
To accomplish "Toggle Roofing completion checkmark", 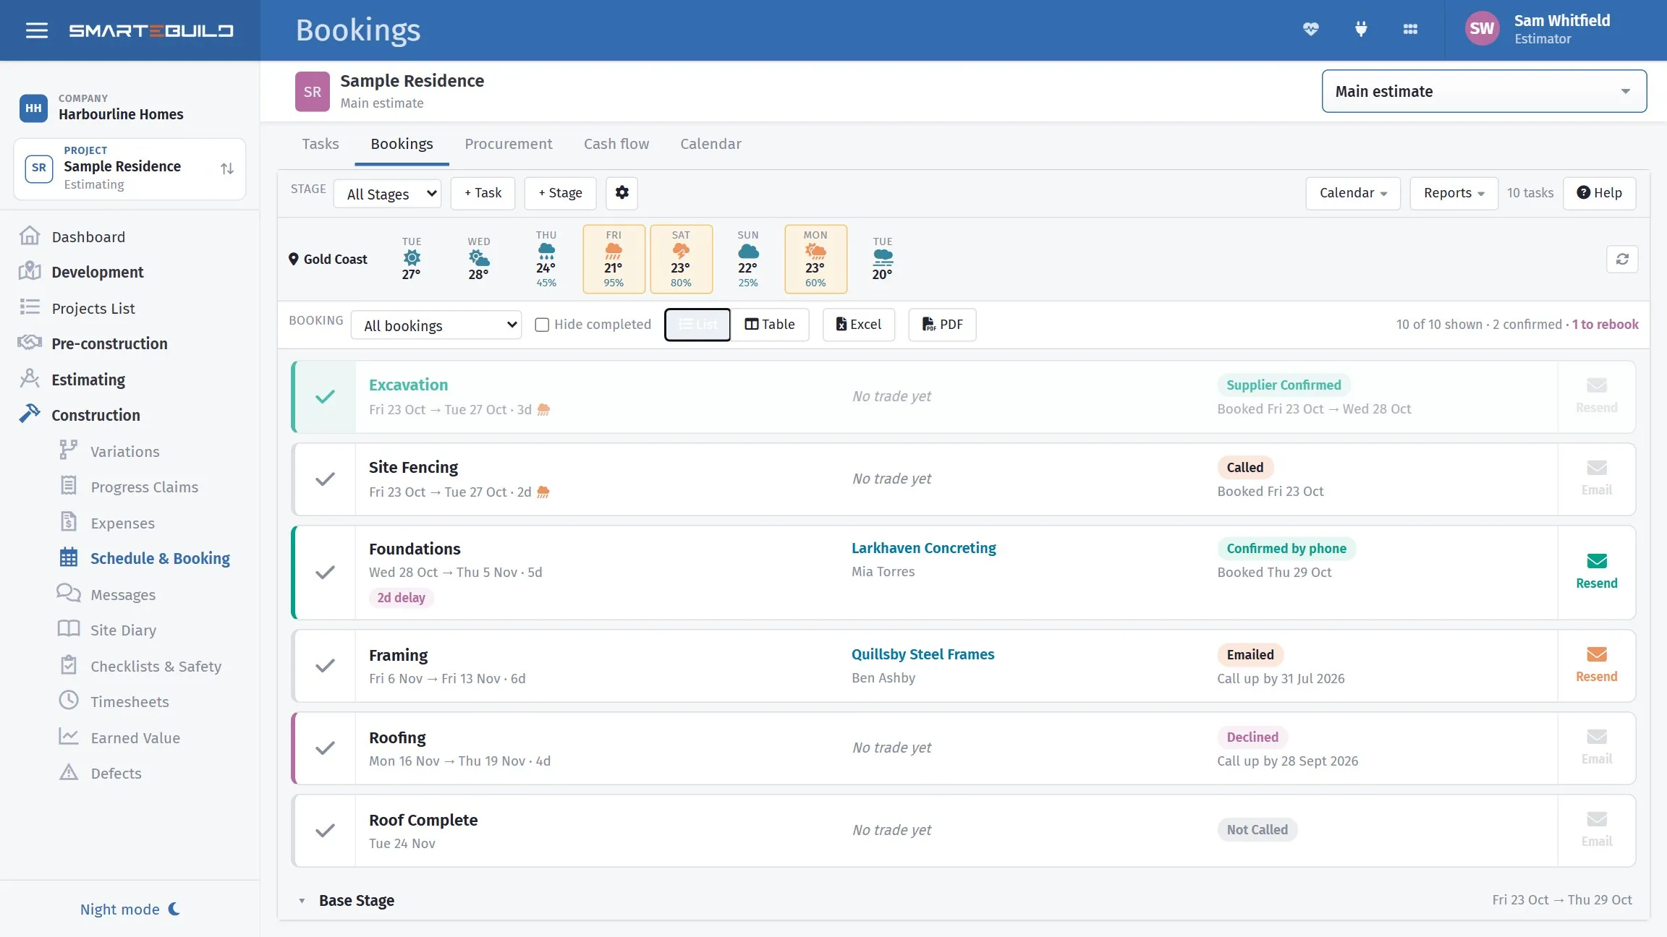I will [x=326, y=748].
